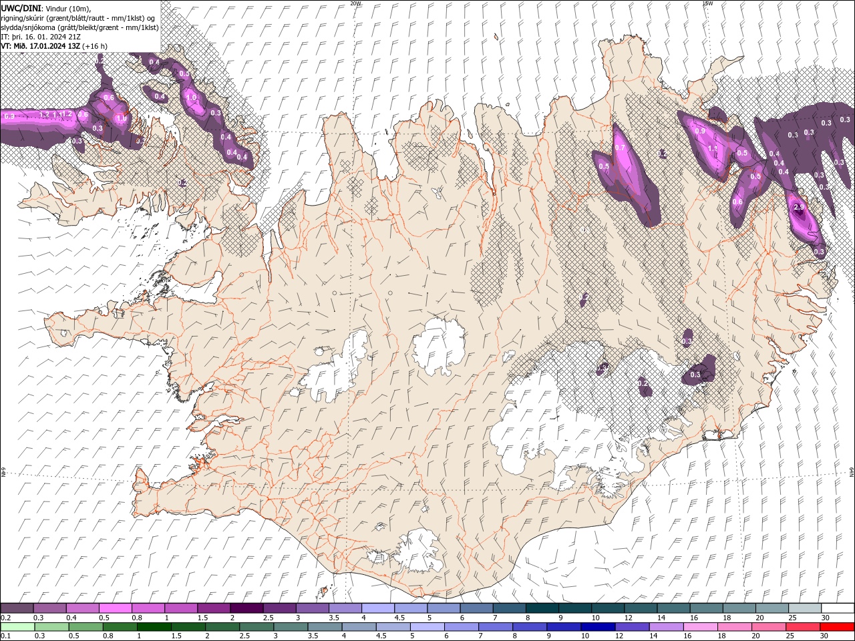855x641 pixels.
Task: Click the white upper swatch starting at 30
Action: (838, 608)
